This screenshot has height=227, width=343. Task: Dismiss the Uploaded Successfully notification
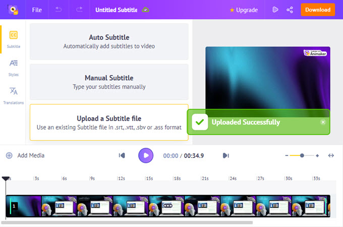pos(323,122)
